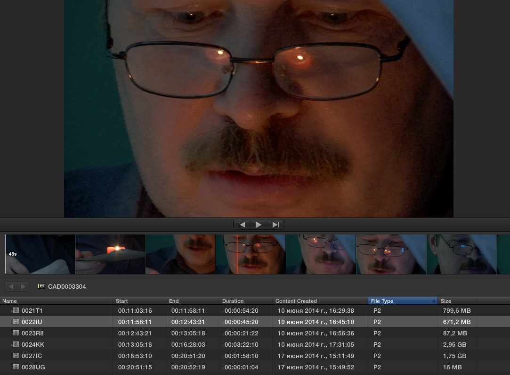Sort the list by Size column
This screenshot has height=375, width=510.
point(457,301)
